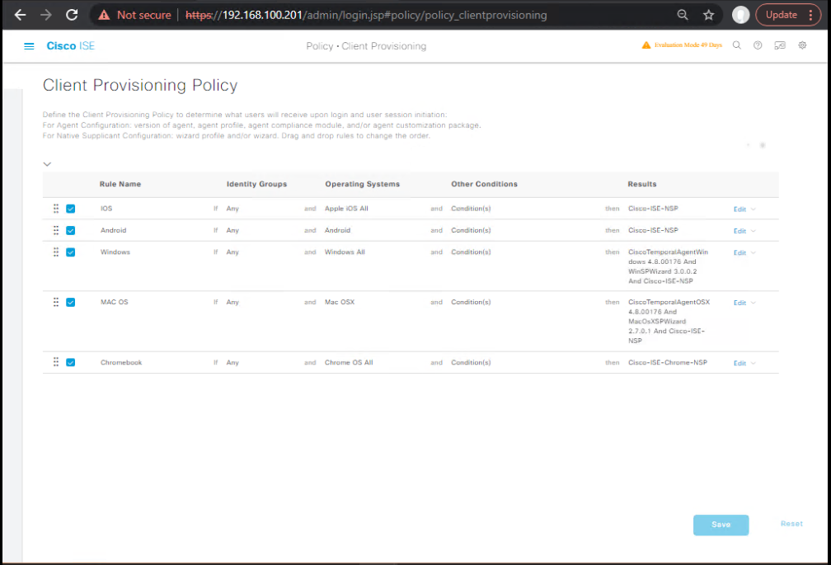The image size is (831, 565).
Task: Click the browser address bar URL
Action: 366,15
